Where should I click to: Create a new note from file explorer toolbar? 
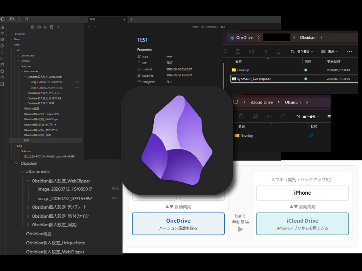33,27
